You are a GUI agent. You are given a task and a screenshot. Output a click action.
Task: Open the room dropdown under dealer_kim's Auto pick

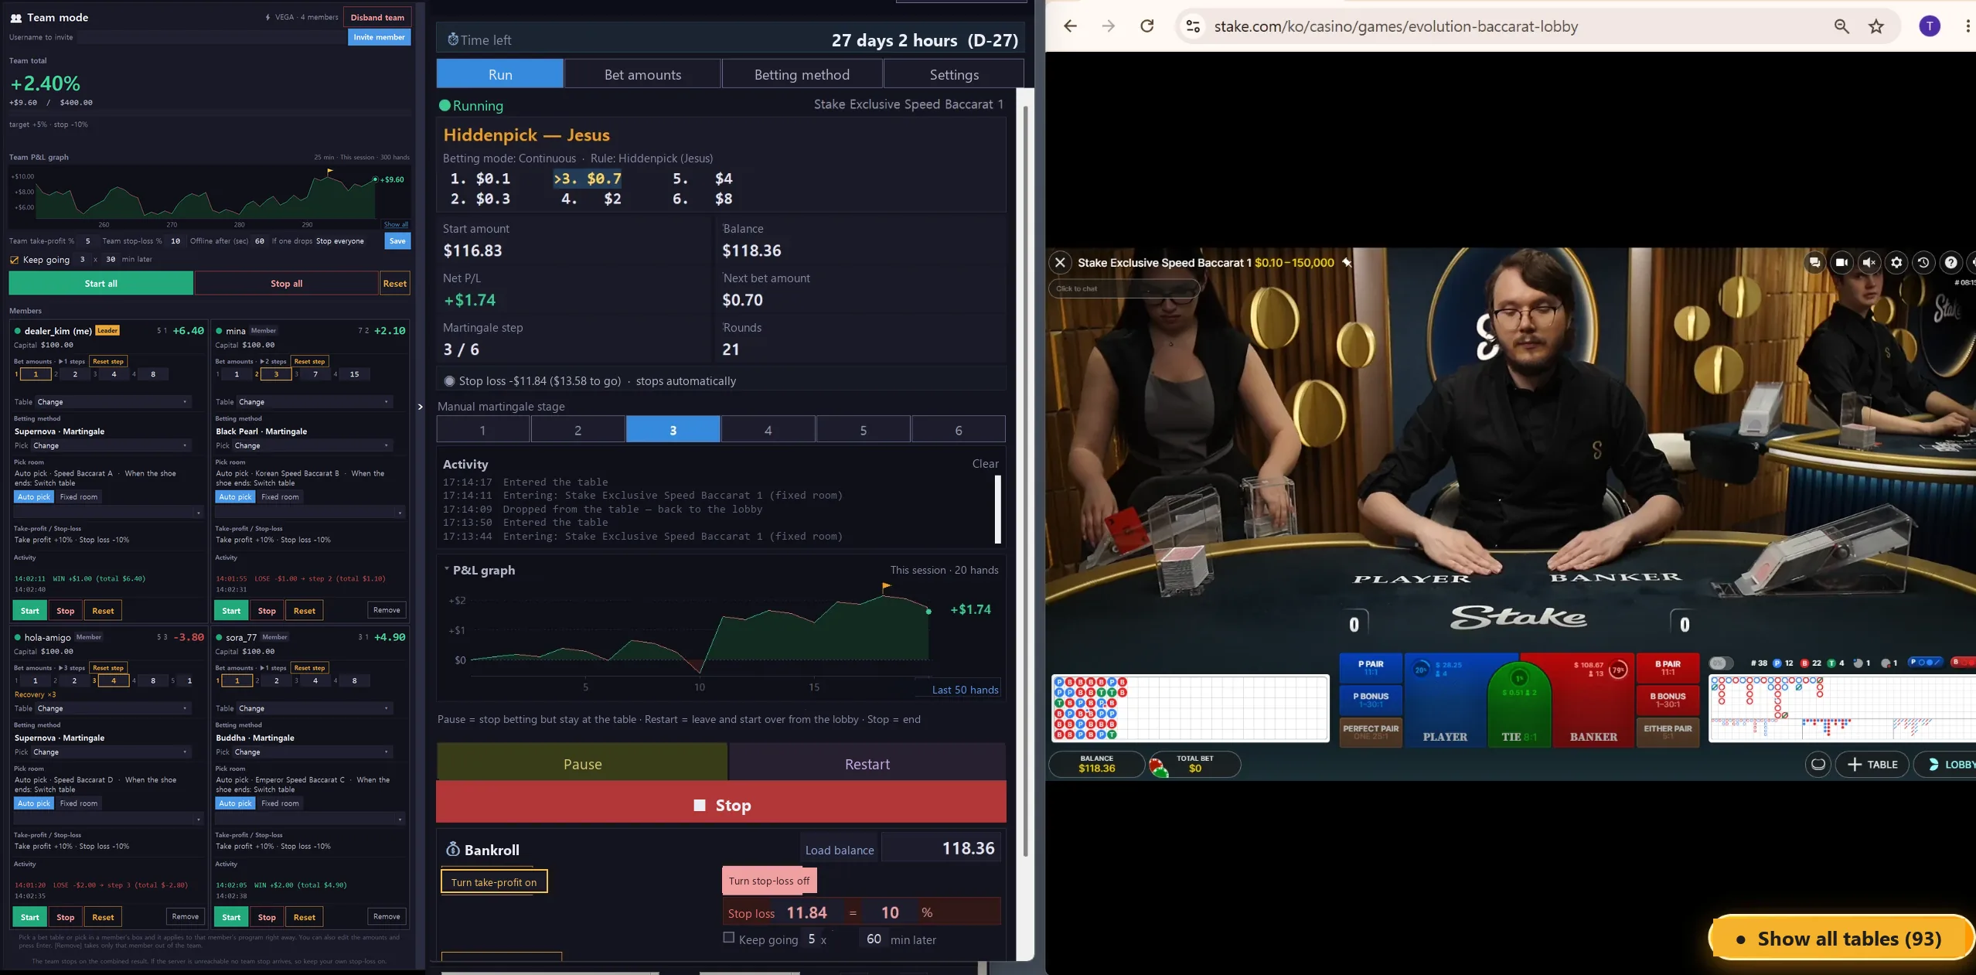point(109,513)
